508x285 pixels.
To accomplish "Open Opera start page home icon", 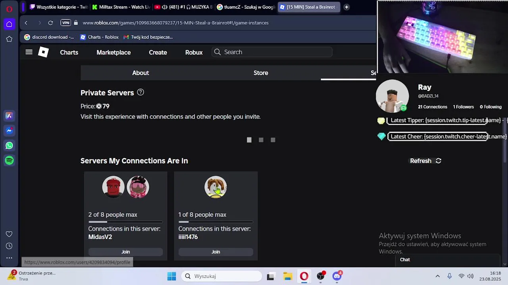I will [9, 24].
